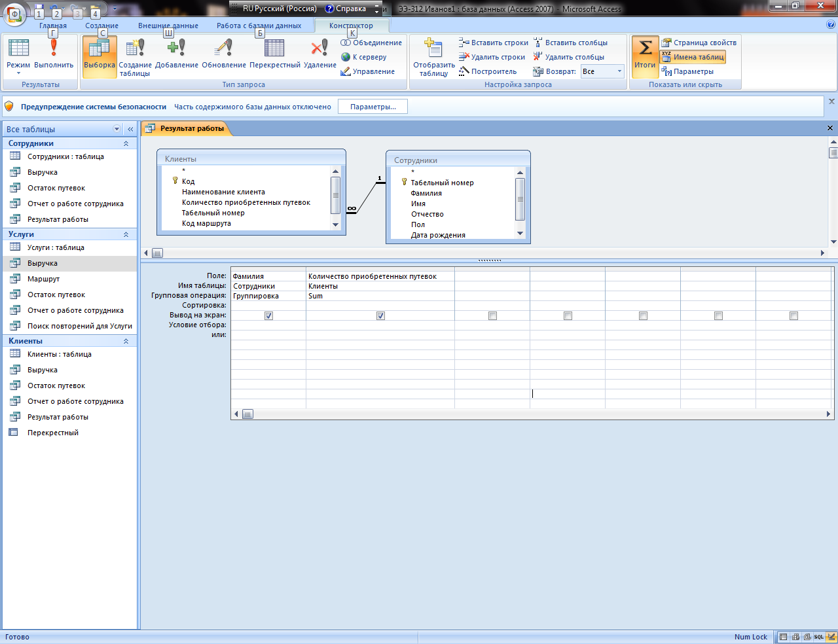Switch to SQL view in status bar

[x=819, y=637]
